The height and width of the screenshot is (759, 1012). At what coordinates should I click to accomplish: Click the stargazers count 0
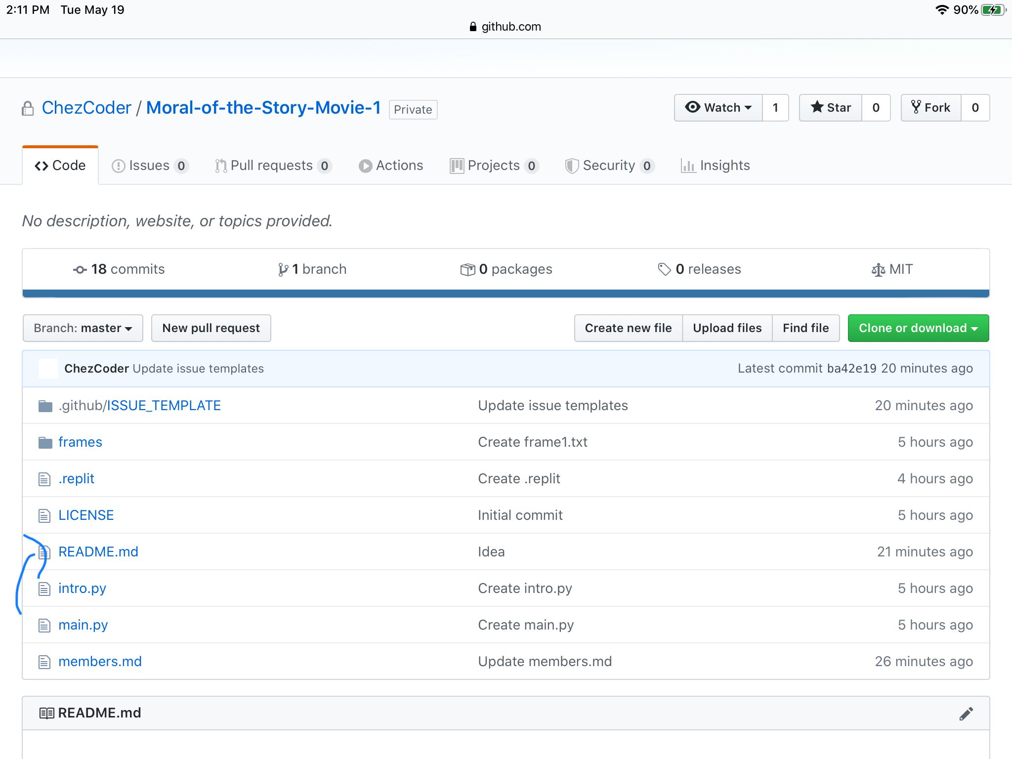coord(876,108)
